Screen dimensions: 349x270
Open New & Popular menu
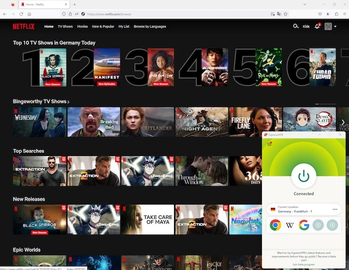(x=103, y=27)
